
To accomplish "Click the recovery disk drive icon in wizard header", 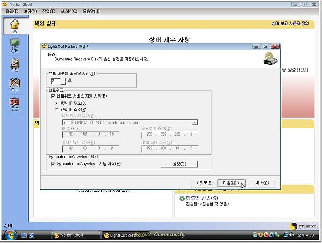I will click(271, 59).
